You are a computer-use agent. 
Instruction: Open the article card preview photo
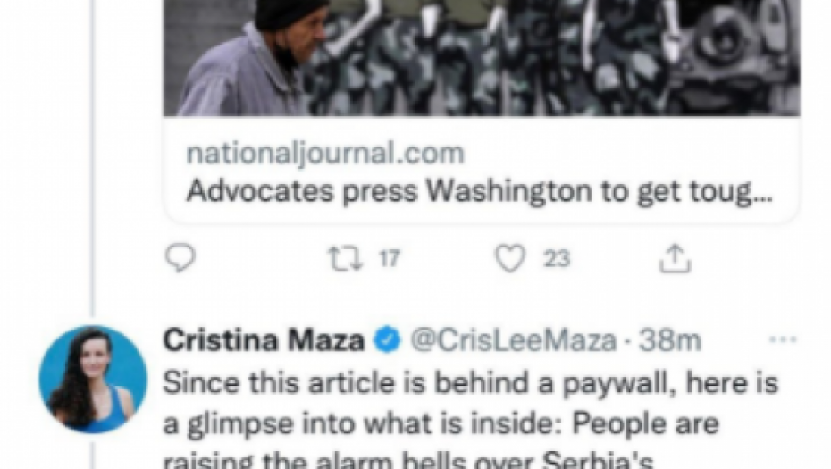click(x=482, y=58)
